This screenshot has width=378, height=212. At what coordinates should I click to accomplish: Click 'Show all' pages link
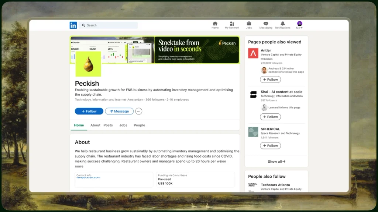(x=276, y=162)
